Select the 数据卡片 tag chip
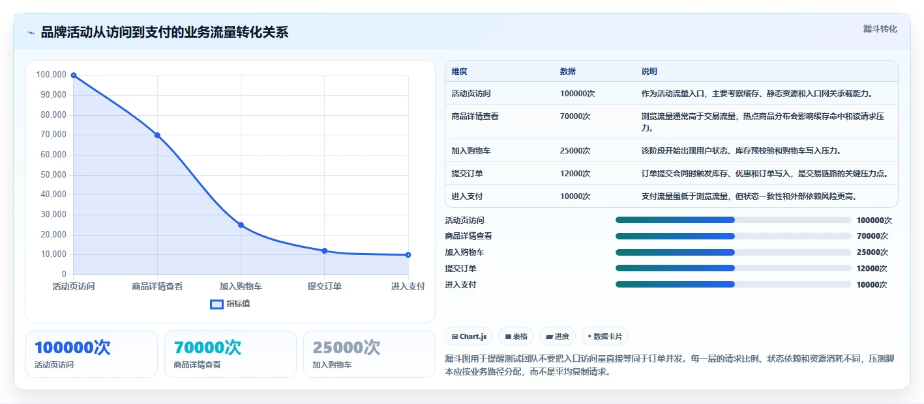Viewport: 924px width, 404px height. click(x=604, y=336)
